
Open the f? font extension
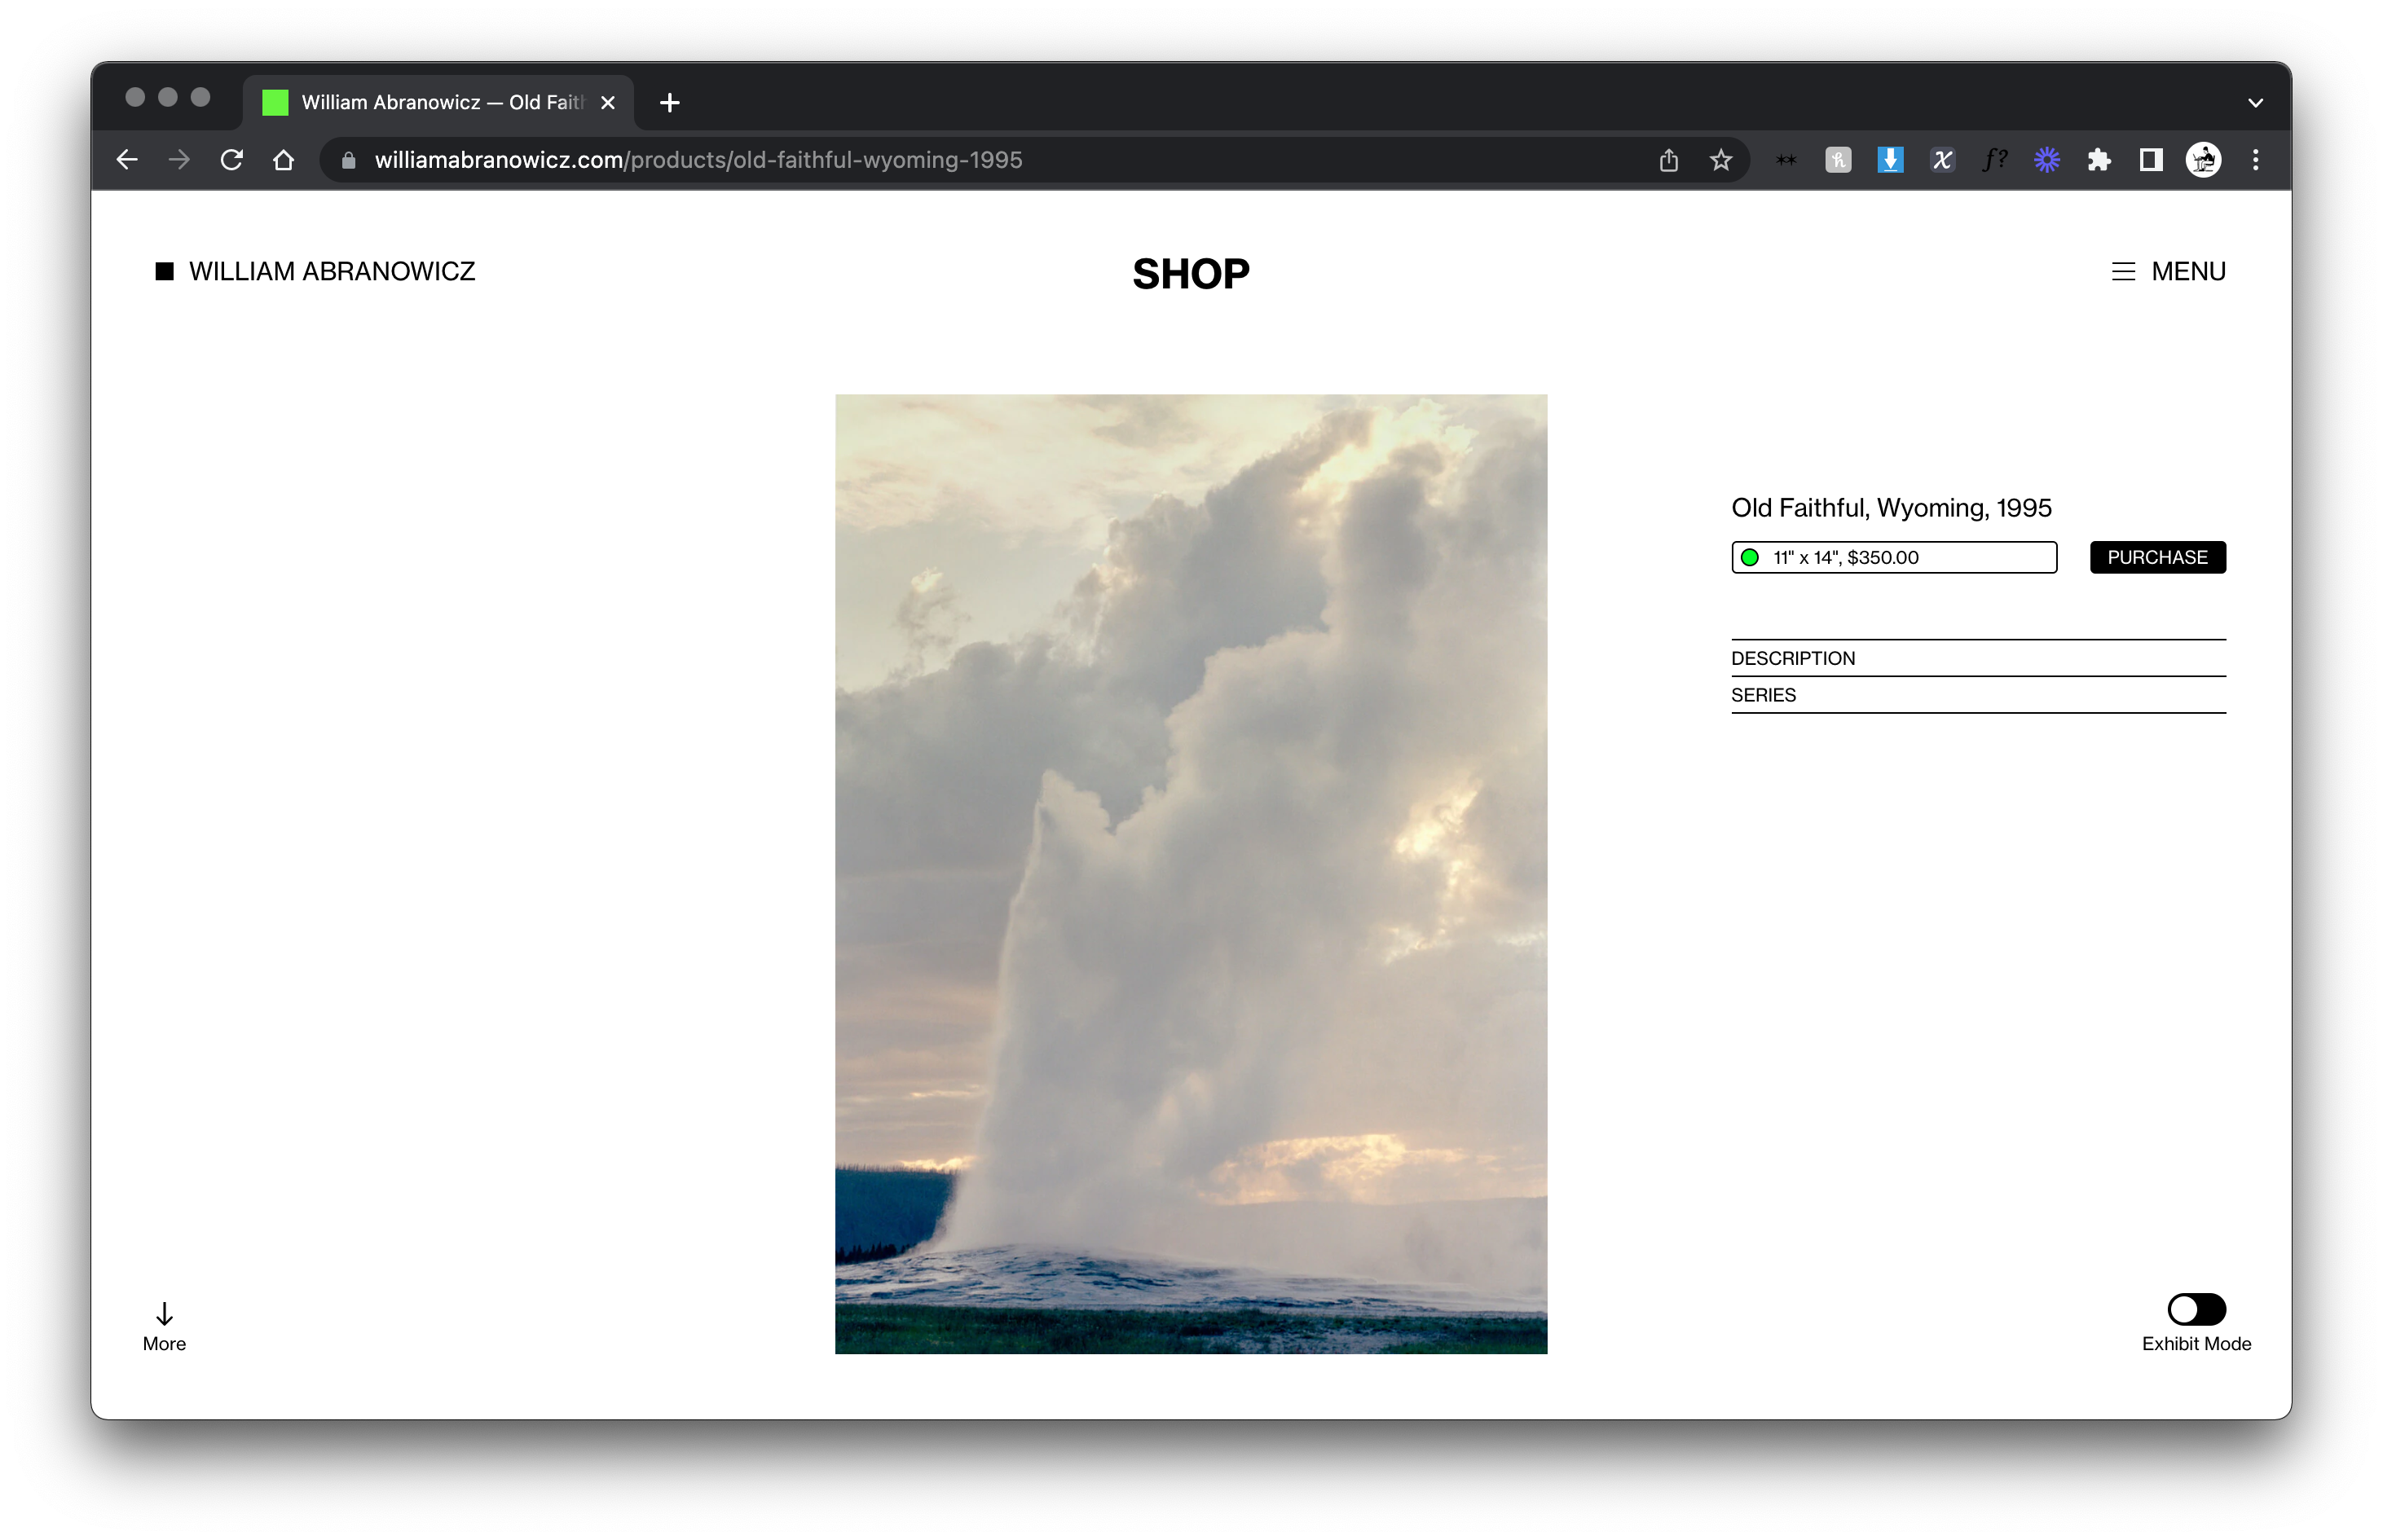pos(1994,160)
